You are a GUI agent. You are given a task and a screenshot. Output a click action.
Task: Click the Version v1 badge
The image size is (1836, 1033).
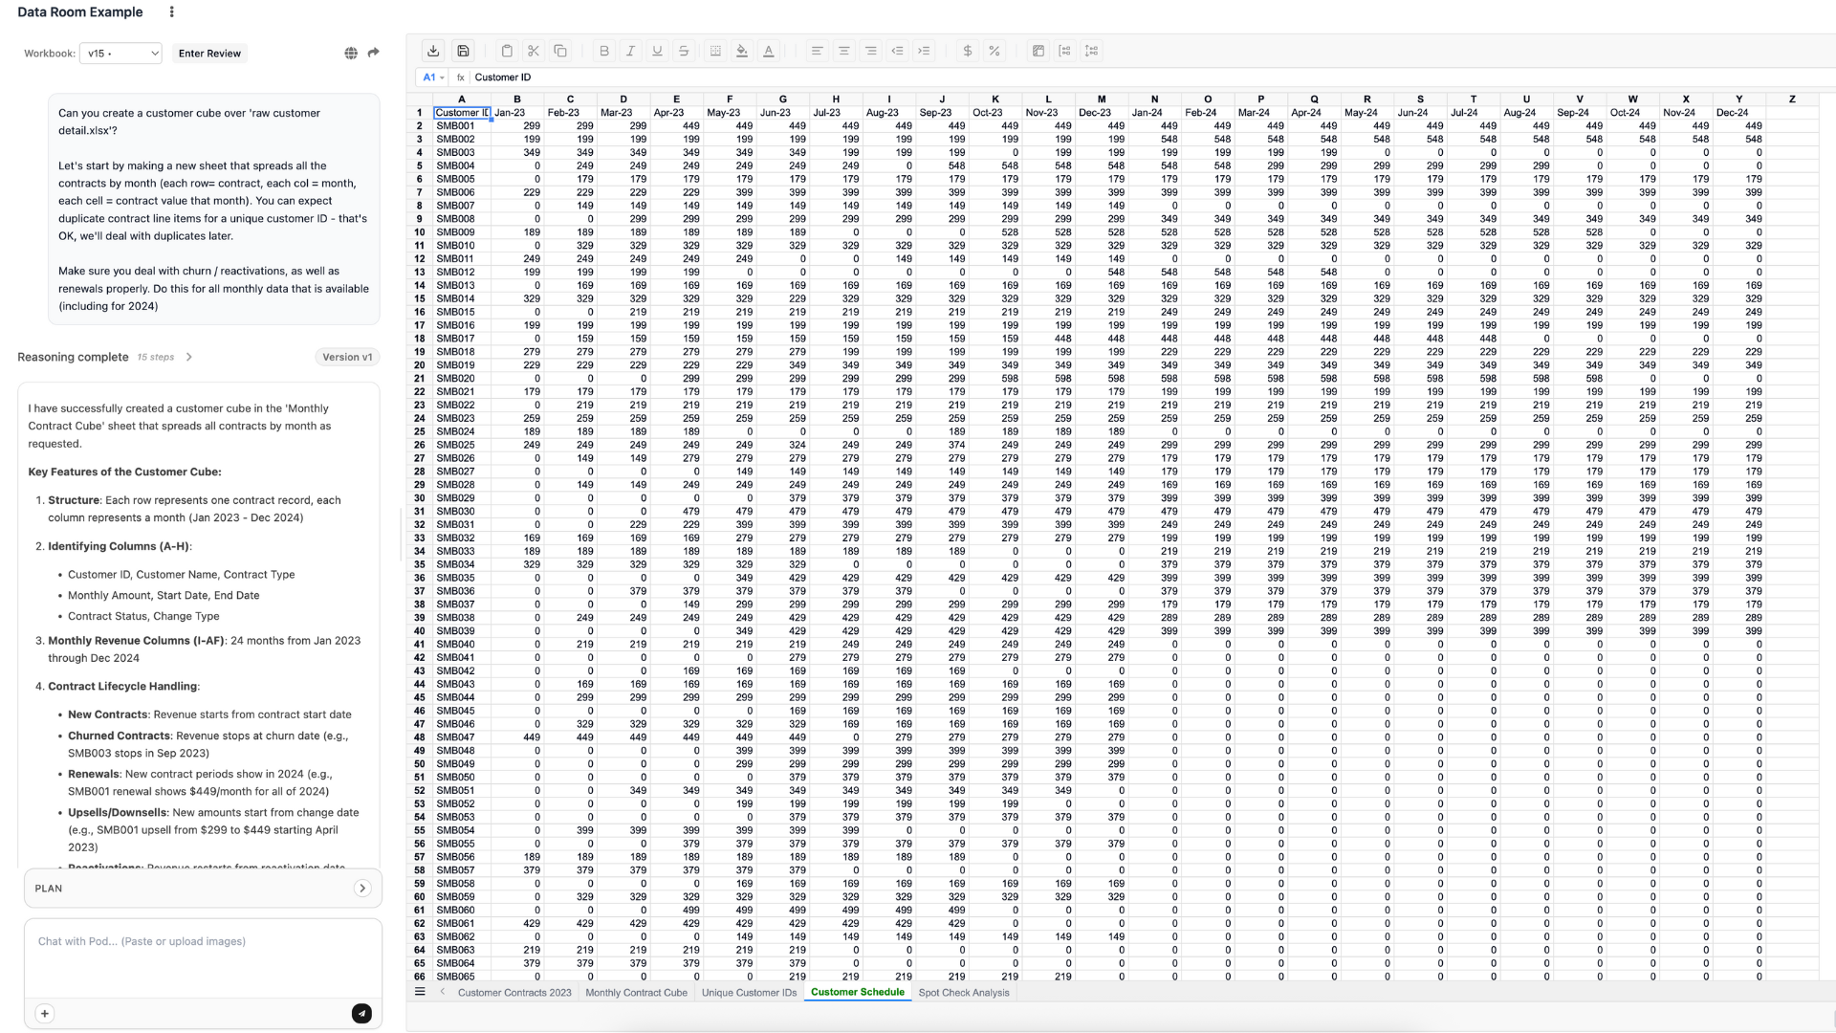tap(347, 357)
